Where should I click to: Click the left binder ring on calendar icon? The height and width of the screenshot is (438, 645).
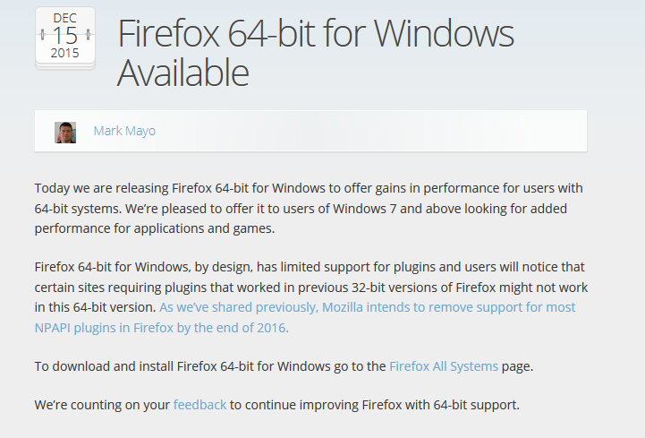tap(42, 35)
